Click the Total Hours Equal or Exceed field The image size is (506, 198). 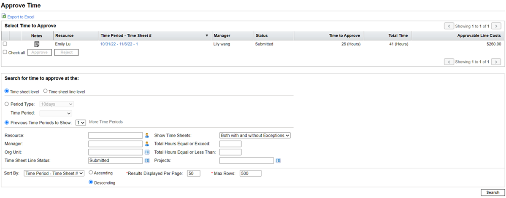point(230,144)
